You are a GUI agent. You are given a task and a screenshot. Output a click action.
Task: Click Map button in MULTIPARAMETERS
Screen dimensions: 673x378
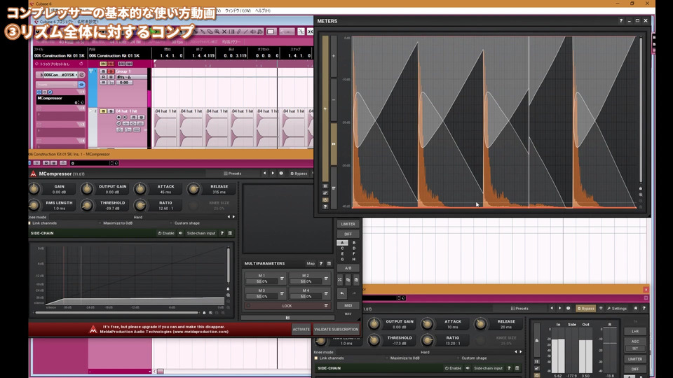(x=311, y=264)
